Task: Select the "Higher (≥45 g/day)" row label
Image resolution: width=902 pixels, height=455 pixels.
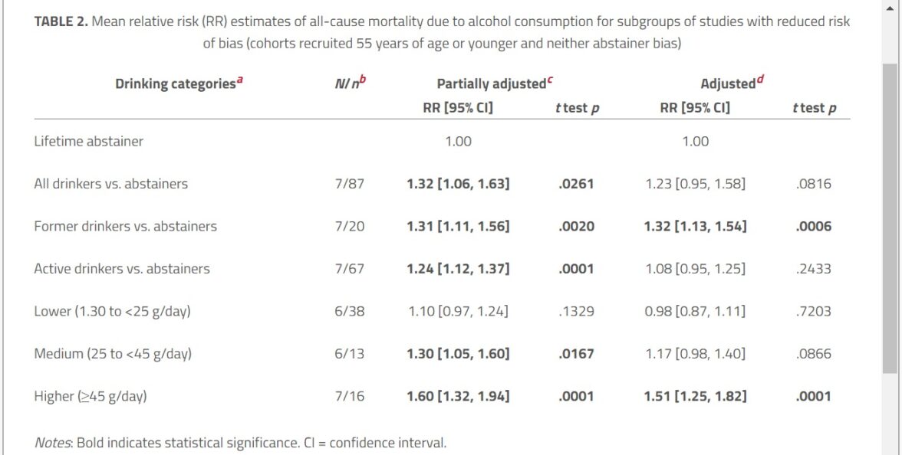Action: (90, 396)
